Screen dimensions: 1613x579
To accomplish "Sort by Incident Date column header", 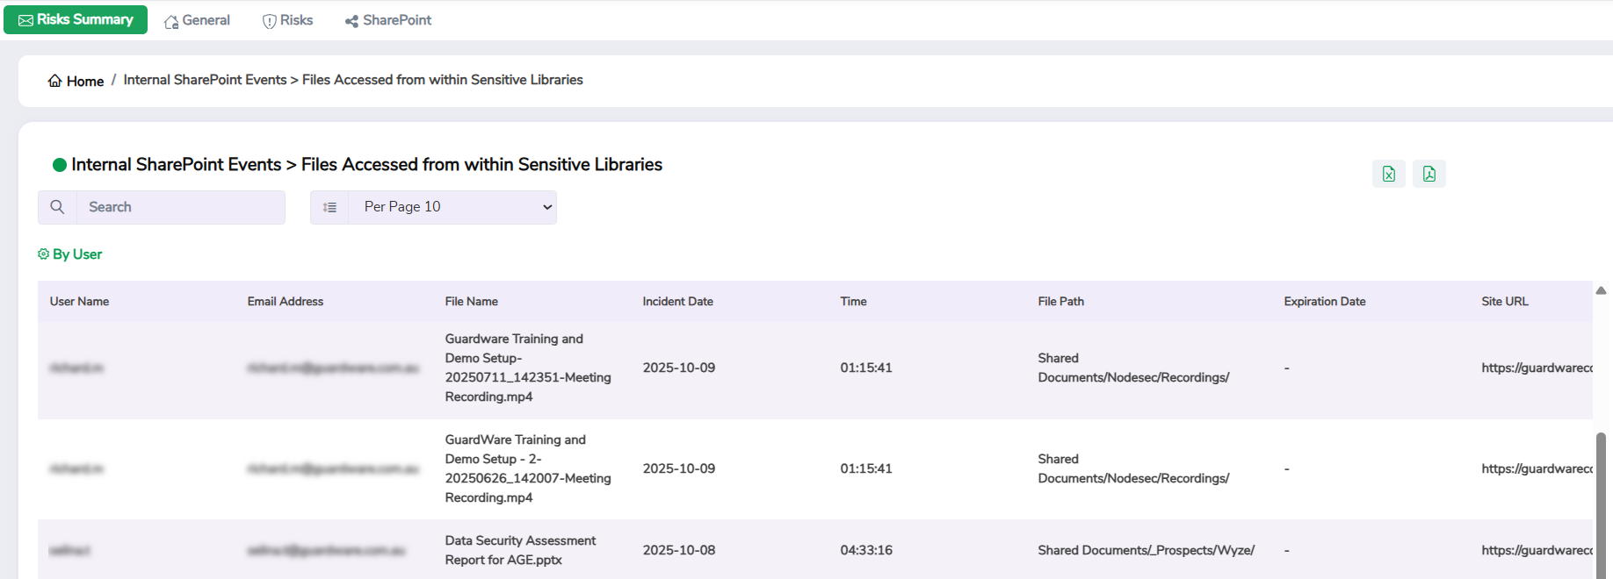I will coord(677,301).
